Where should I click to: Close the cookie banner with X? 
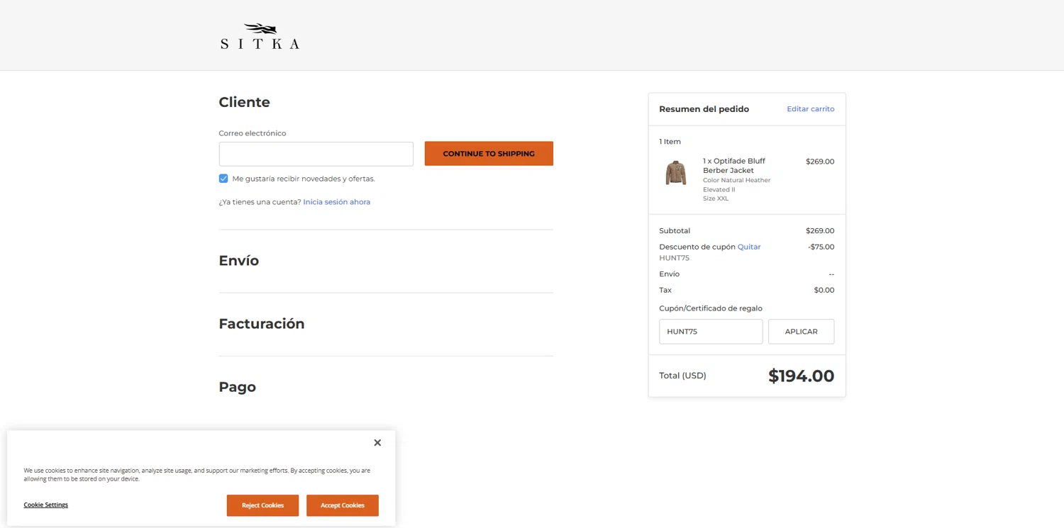pos(377,443)
